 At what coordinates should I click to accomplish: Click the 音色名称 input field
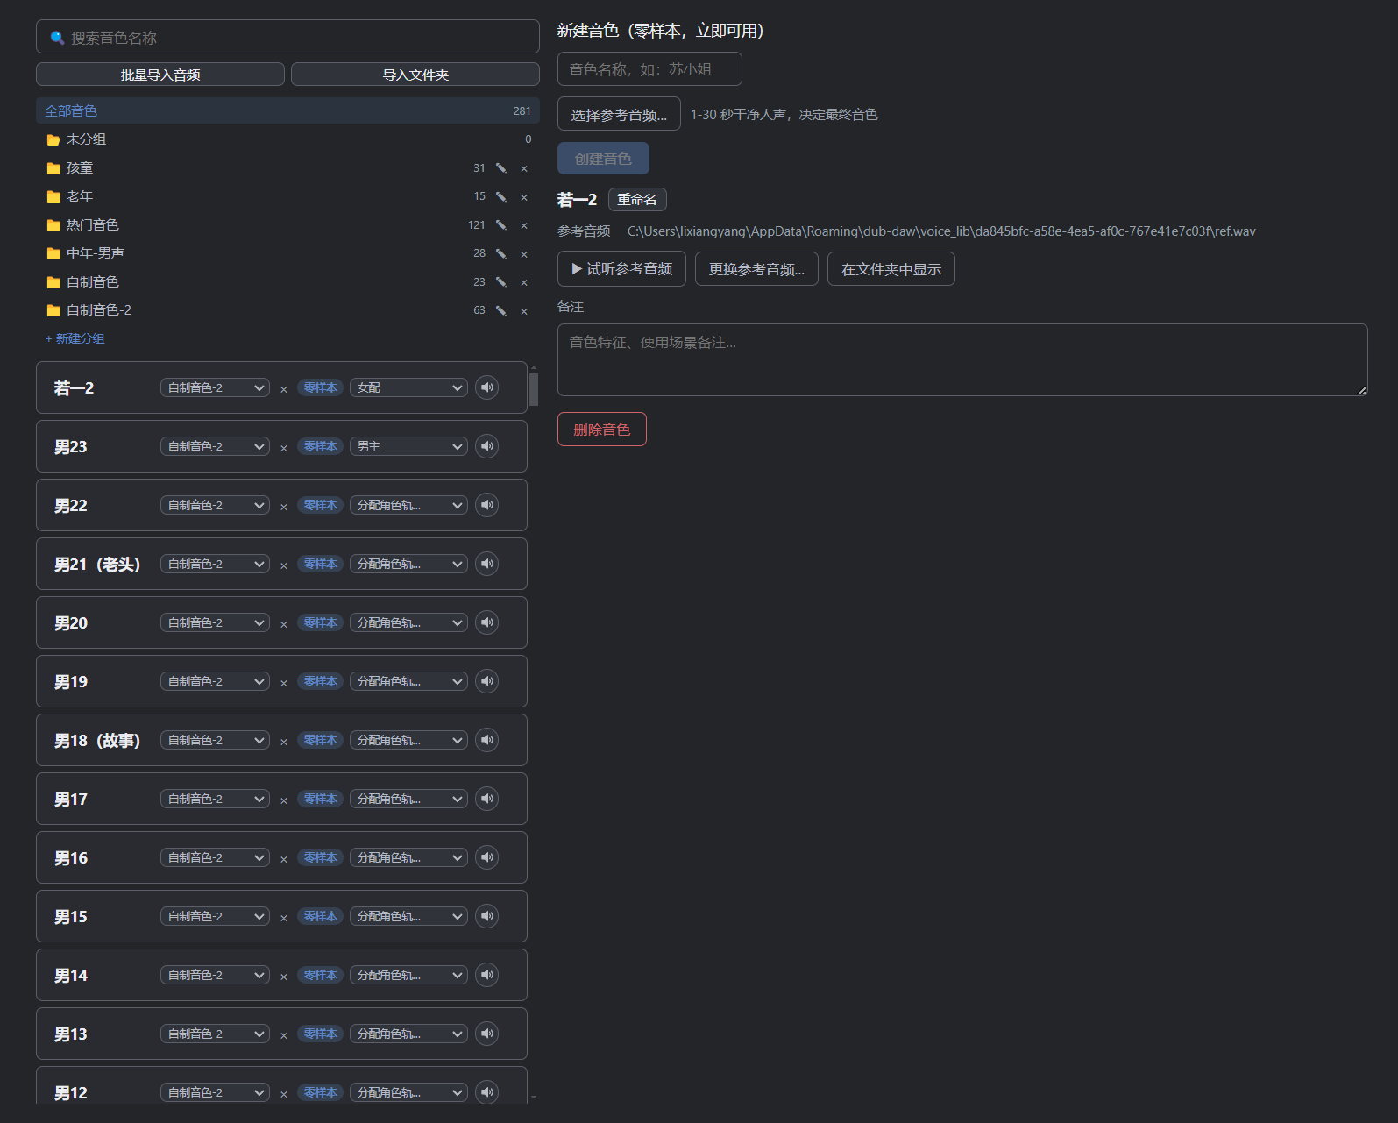(649, 69)
